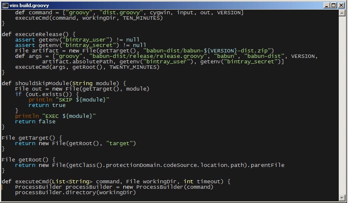Screen dimensions: 348x203
Task: Place cursor on 'executeRelease' function name
Action: (39, 34)
